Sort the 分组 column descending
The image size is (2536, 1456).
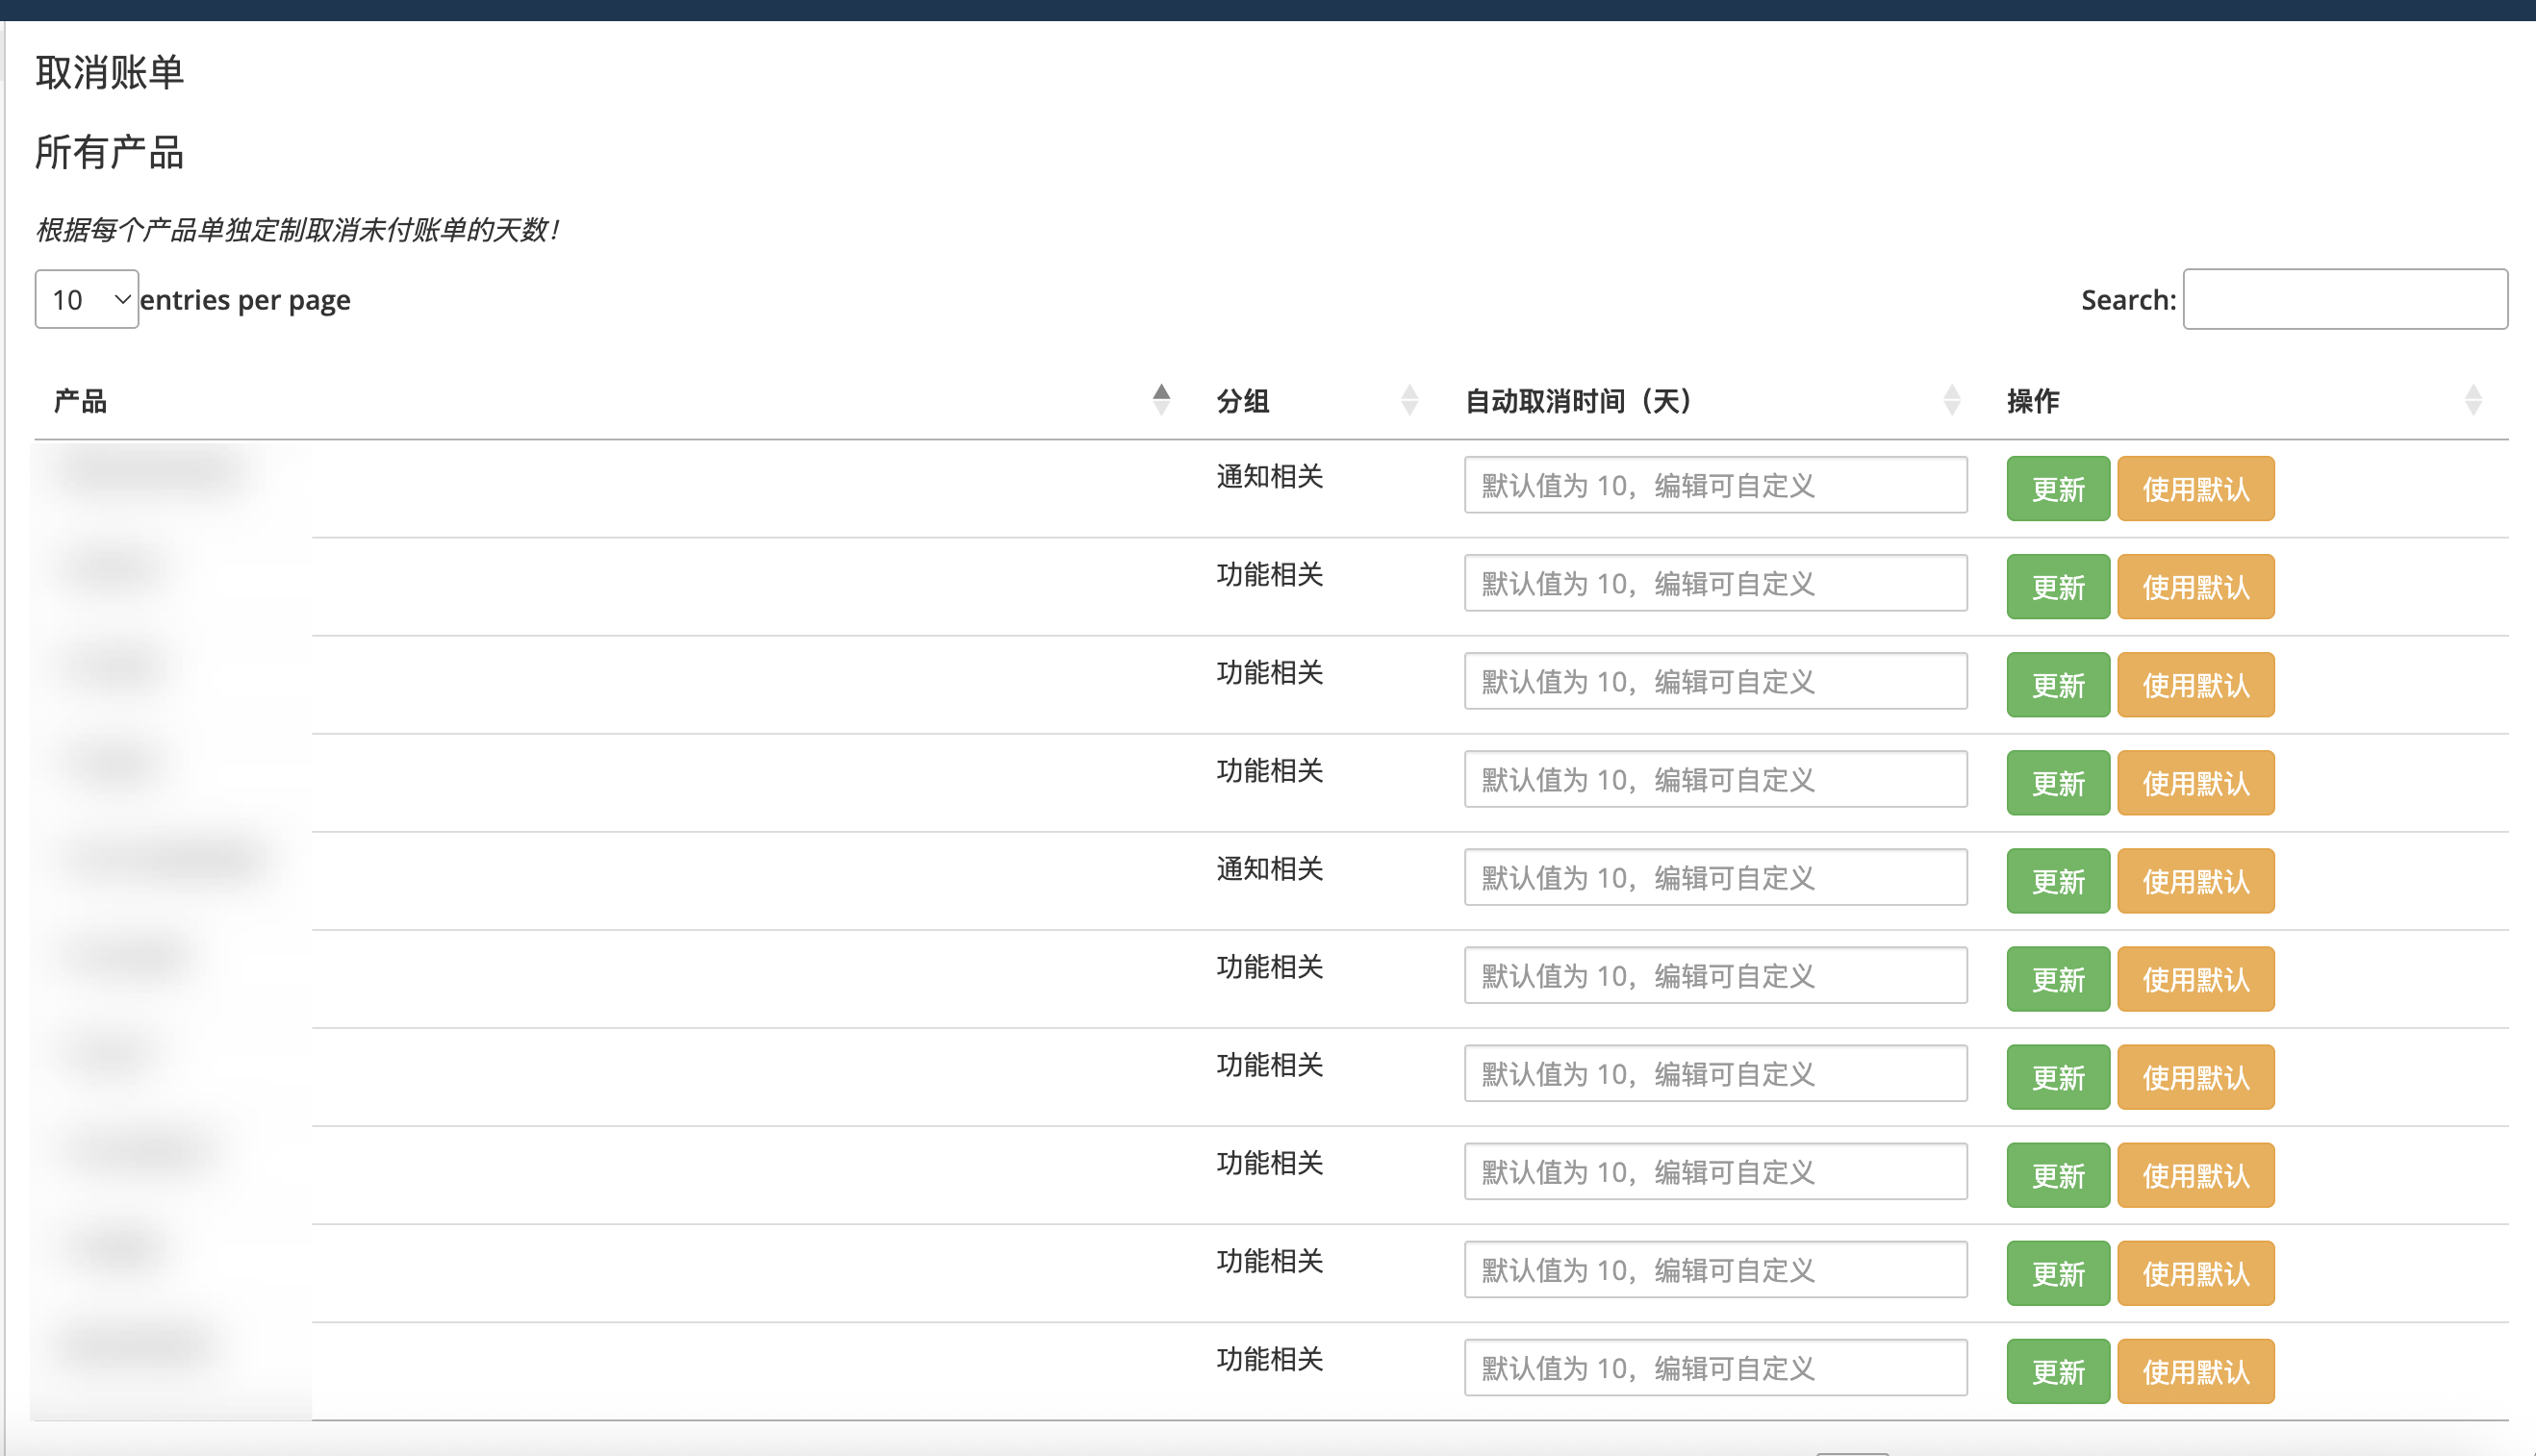1409,408
